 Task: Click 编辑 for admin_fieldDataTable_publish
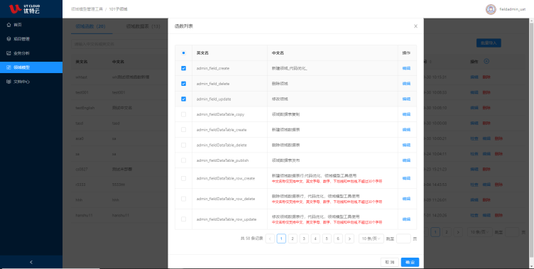[406, 160]
